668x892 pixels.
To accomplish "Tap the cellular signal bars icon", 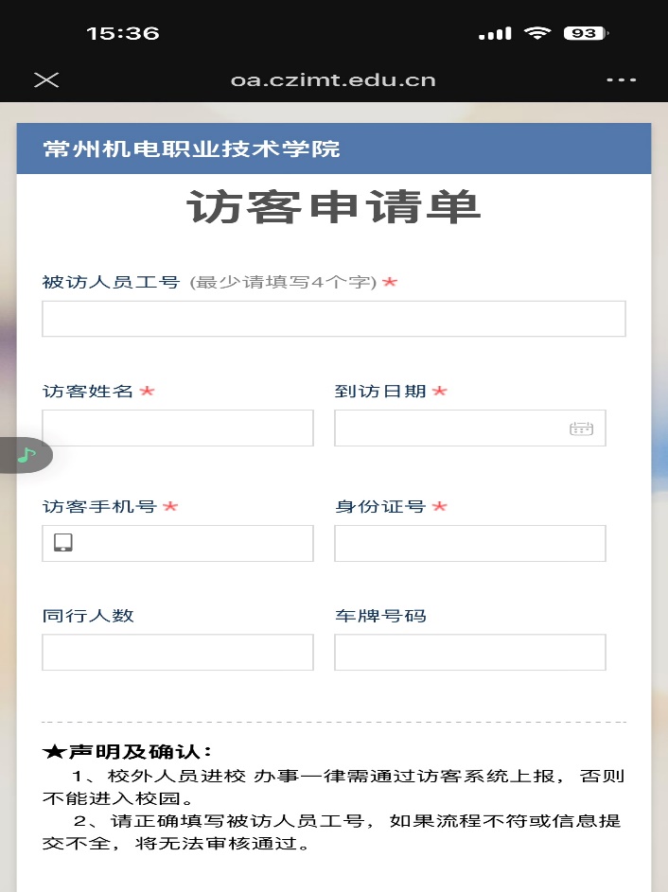I will click(495, 34).
